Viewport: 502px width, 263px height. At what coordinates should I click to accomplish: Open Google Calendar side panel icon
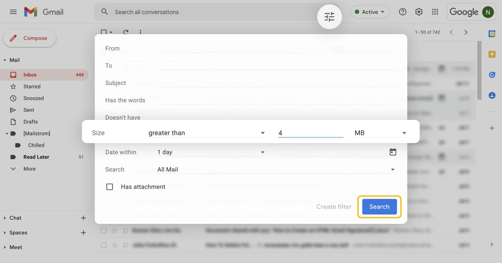[492, 34]
